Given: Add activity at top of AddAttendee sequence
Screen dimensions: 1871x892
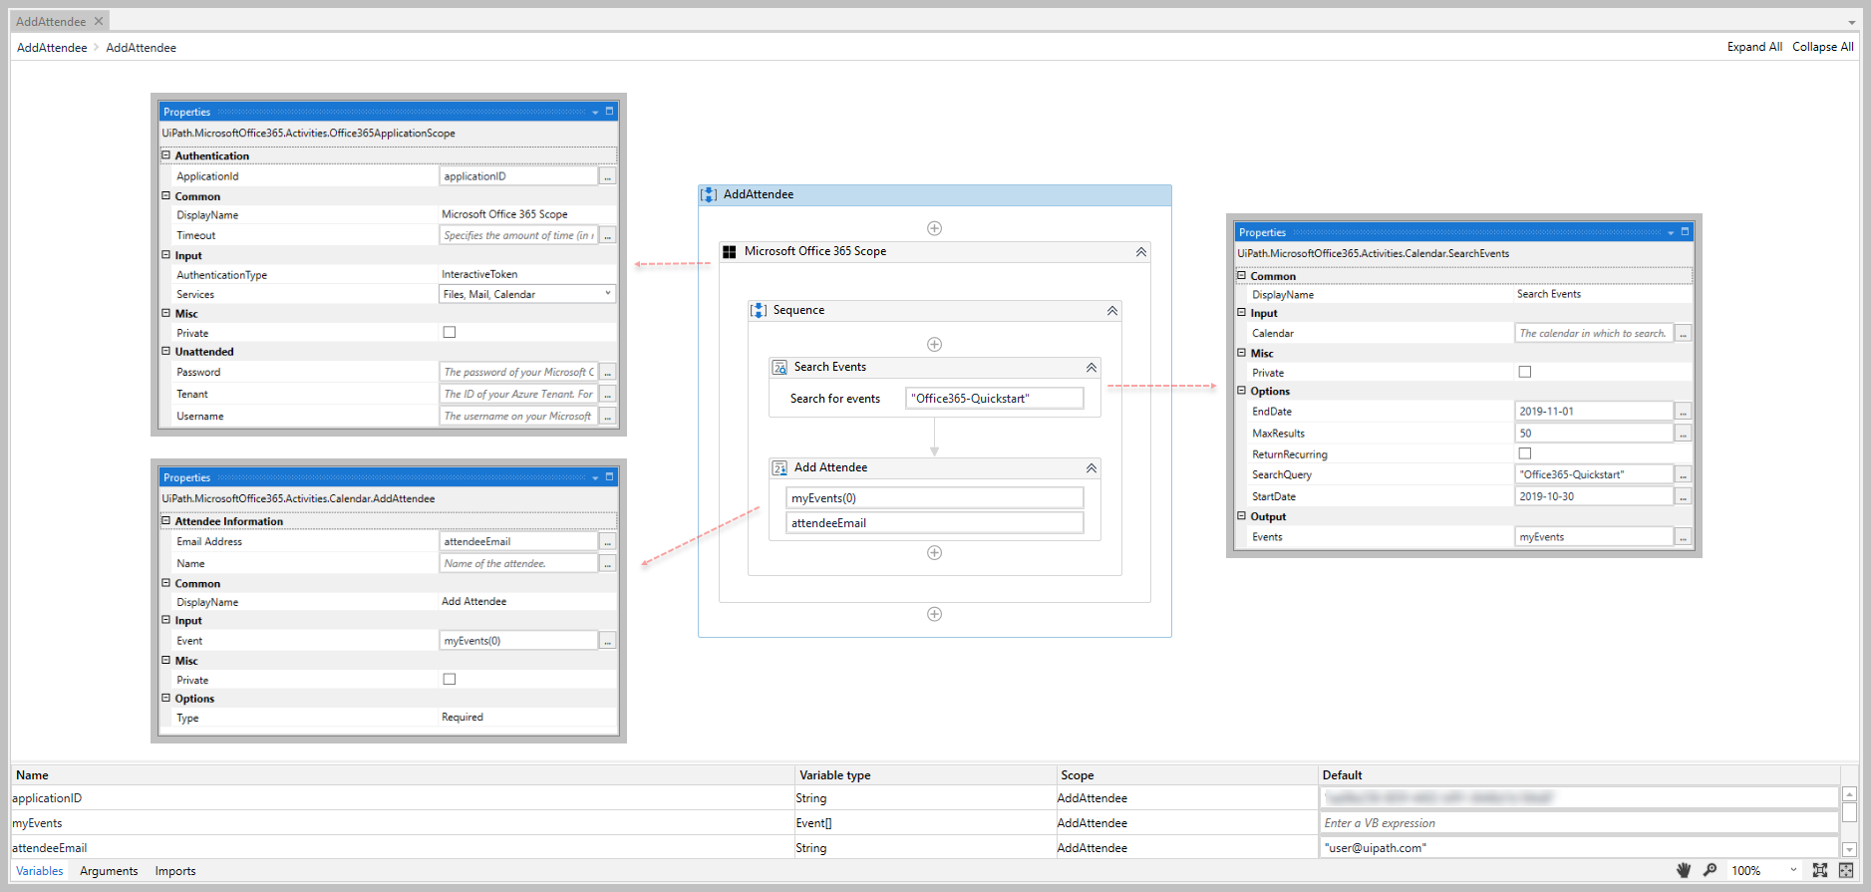Looking at the screenshot, I should pyautogui.click(x=934, y=228).
